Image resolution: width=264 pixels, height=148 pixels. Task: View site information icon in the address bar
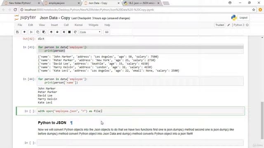(x=22, y=10)
